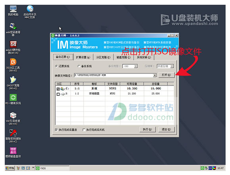
Task: Close the 映像大师 window
Action: 176,35
